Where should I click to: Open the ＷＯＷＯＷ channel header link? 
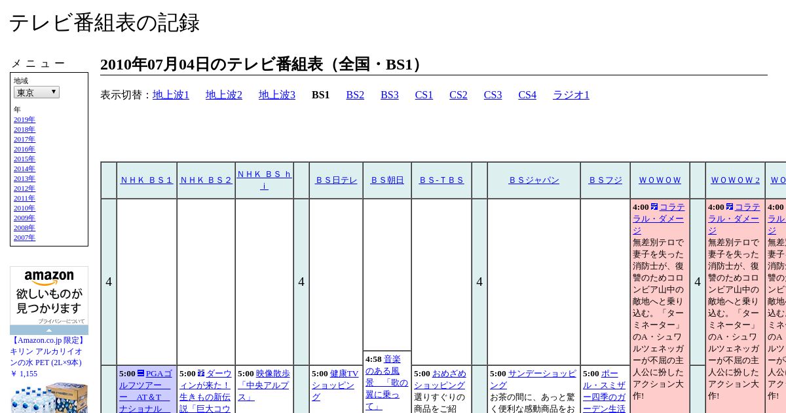click(x=660, y=180)
